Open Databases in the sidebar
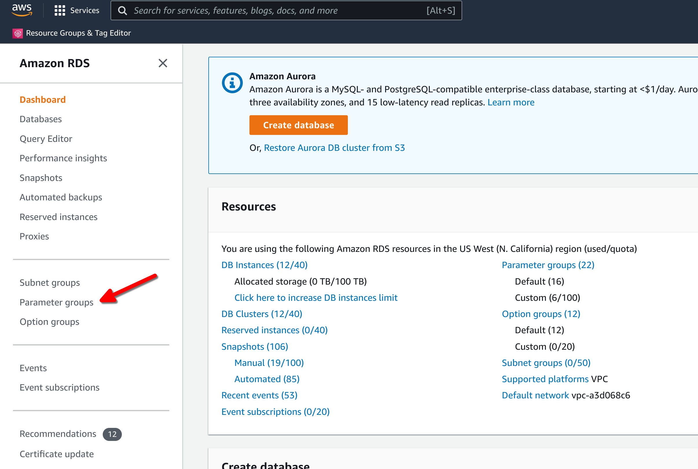Screen dimensions: 698x469 [41, 119]
